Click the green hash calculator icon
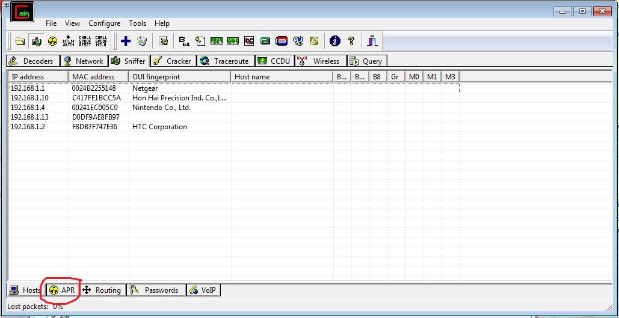Screen dimensions: 619x318 tap(265, 41)
